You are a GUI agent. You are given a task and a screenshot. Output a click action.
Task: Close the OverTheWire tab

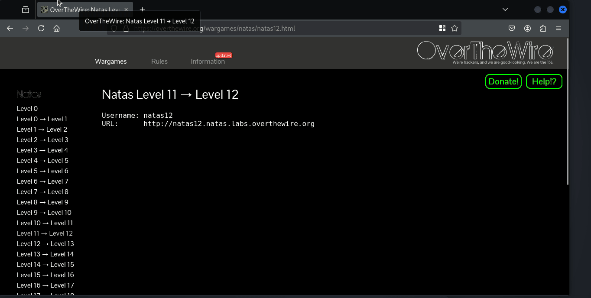(x=126, y=10)
